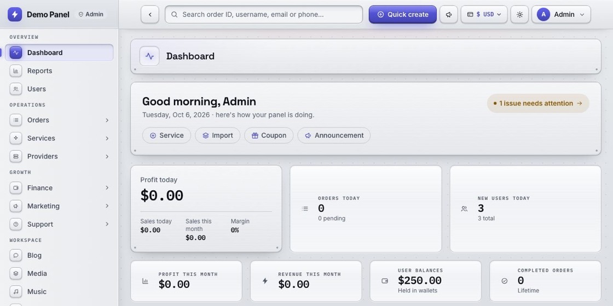Open the 1 issue needs attention link

click(538, 103)
